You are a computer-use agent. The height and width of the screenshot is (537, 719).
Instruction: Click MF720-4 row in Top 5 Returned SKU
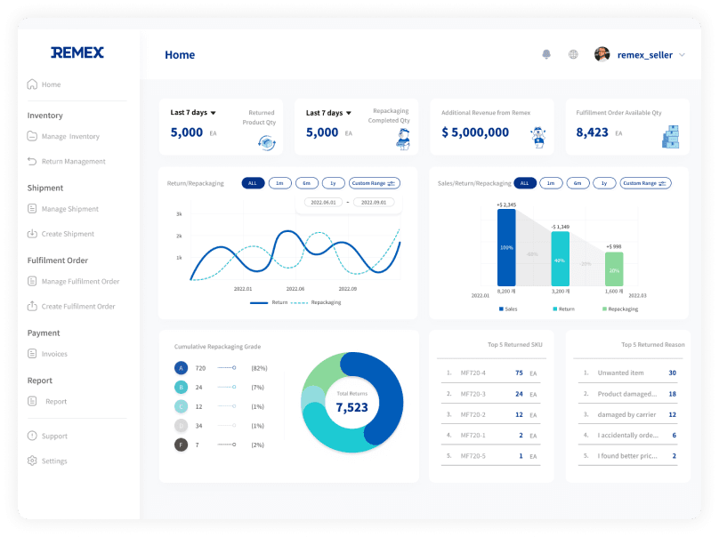tap(491, 373)
